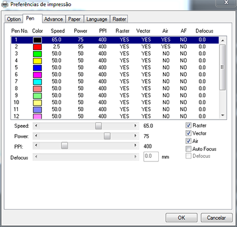Click the salmon color swatch of pen 8
The image size is (237, 227).
pyautogui.click(x=37, y=89)
